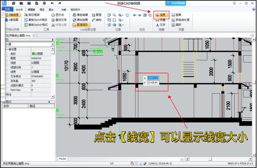This screenshot has width=257, height=168.
Task: Click the 字体高 value 300
Action: [41, 81]
